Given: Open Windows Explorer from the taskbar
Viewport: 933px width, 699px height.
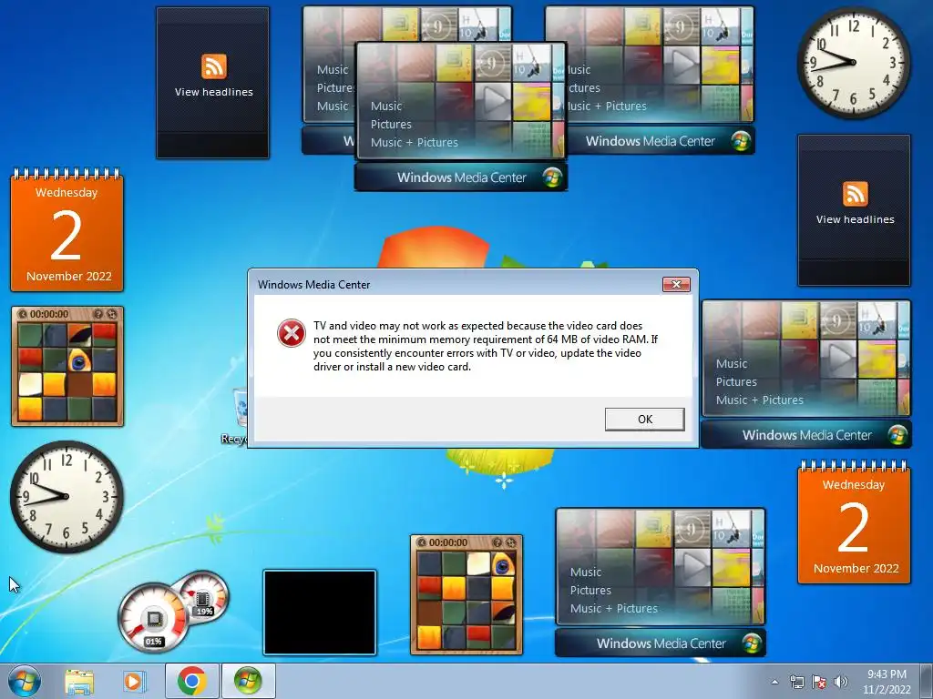Looking at the screenshot, I should [79, 681].
